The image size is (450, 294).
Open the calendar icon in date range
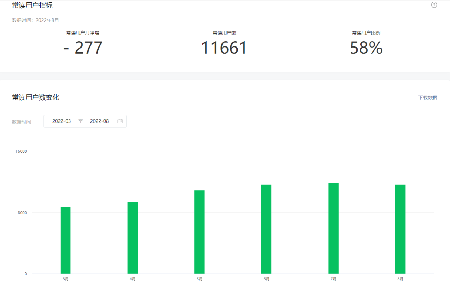pos(120,121)
